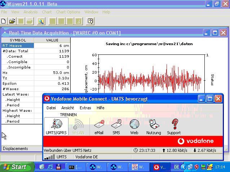The height and width of the screenshot is (172, 230).
Task: Click the UMTS signal strength bars
Action: click(50, 157)
